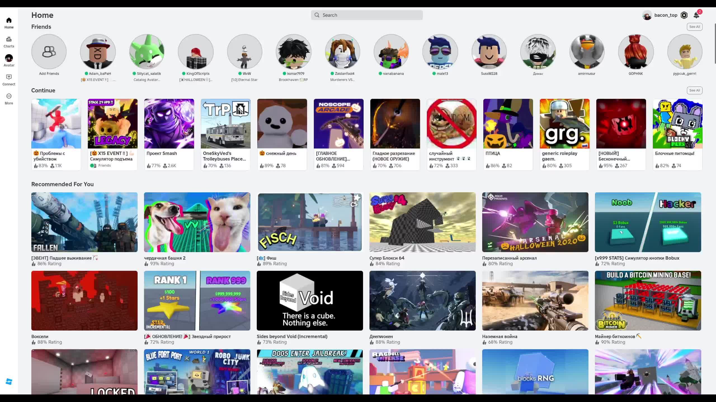Viewport: 716px width, 402px height.
Task: Open Наземная война game thumbnail
Action: click(535, 301)
